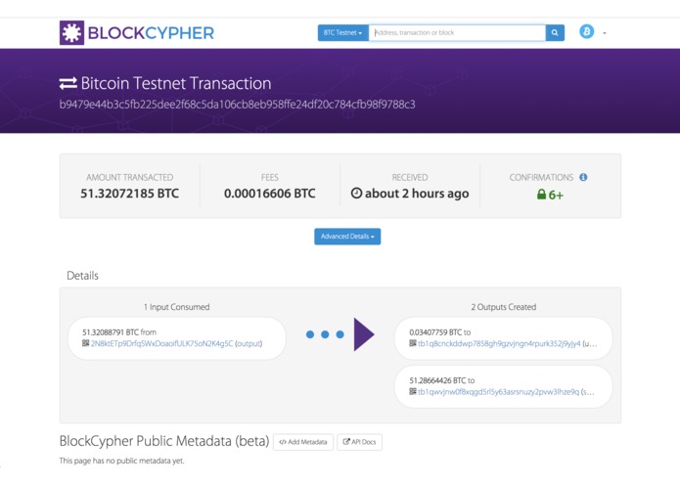Expand the Advanced Details dropdown
This screenshot has width=680, height=483.
[x=347, y=237]
